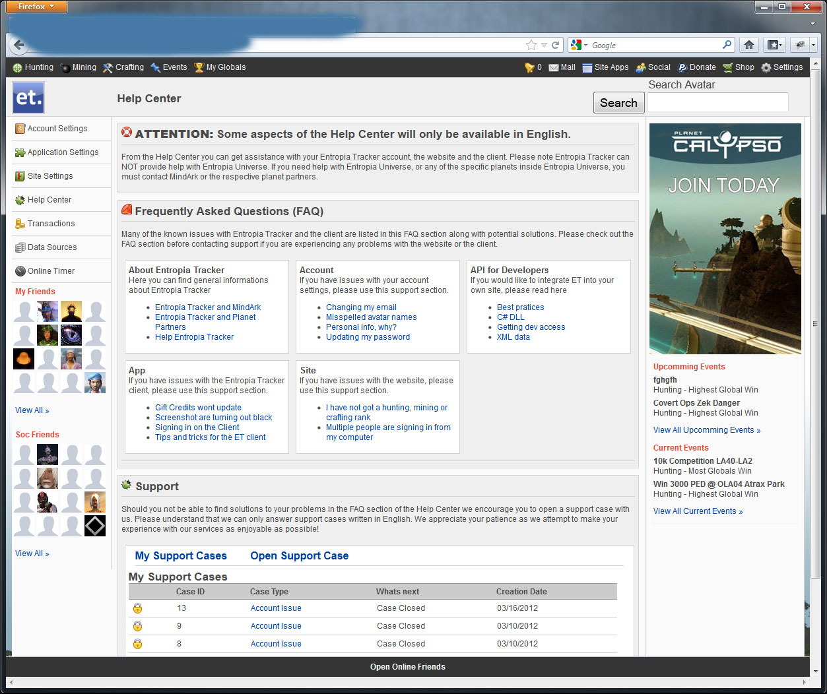Switch to the Open Support Case tab
The width and height of the screenshot is (827, 694).
pyautogui.click(x=299, y=556)
